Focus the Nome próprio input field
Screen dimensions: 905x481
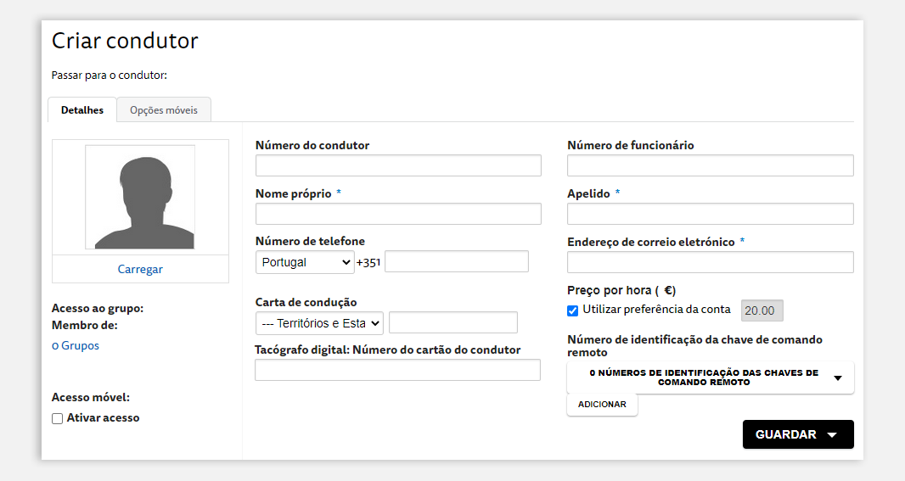pos(398,214)
